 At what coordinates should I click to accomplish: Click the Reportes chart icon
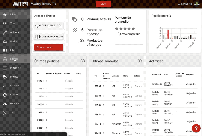[x=5, y=86]
